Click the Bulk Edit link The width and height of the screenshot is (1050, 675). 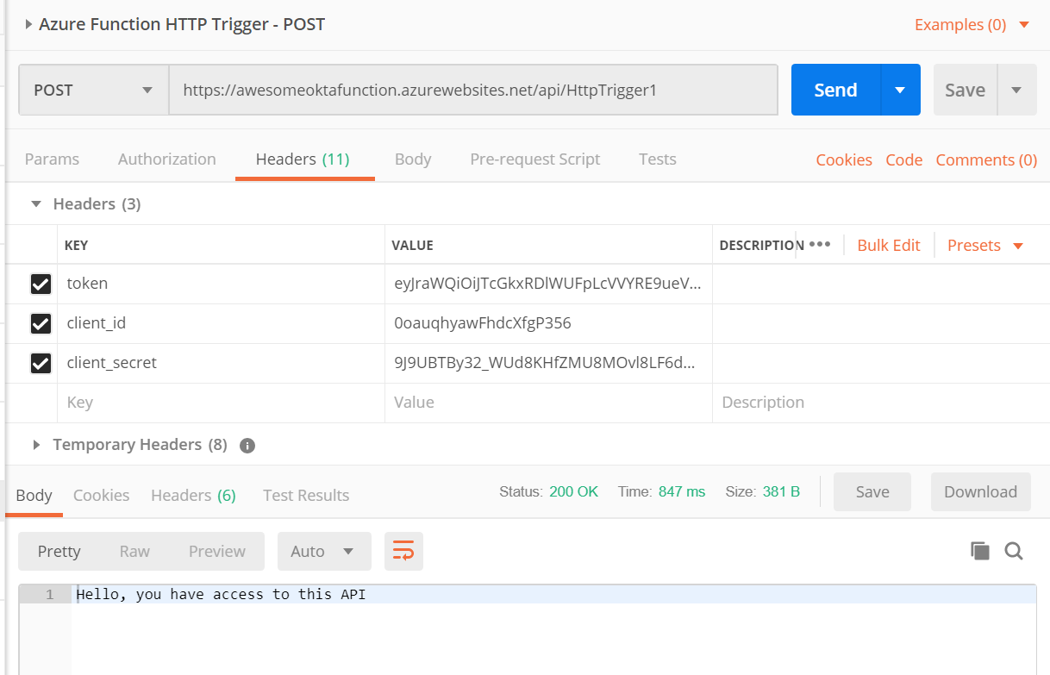[x=889, y=245]
